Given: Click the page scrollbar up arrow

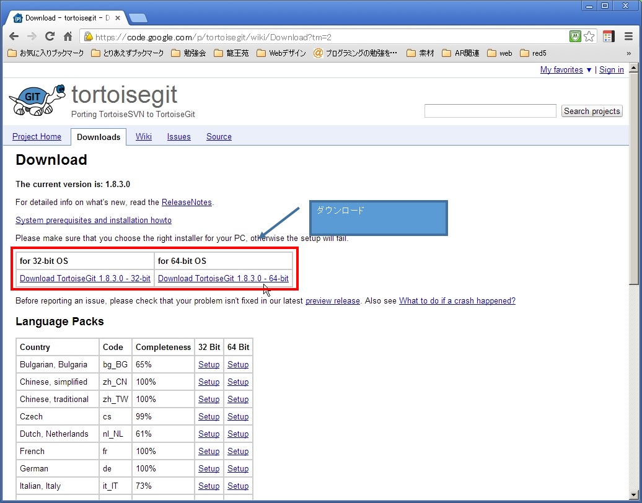Looking at the screenshot, I should 634,68.
